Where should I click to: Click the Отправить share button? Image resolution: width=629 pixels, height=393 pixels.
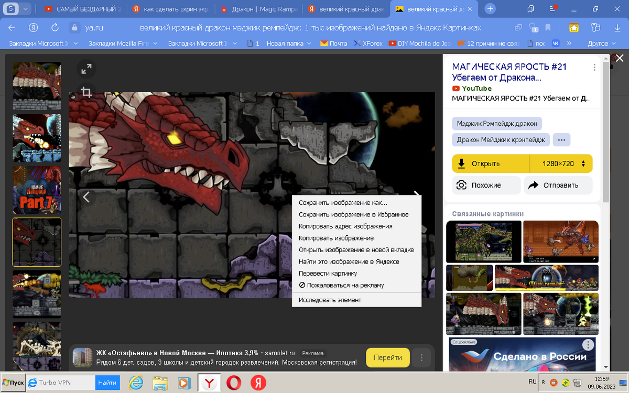point(558,185)
